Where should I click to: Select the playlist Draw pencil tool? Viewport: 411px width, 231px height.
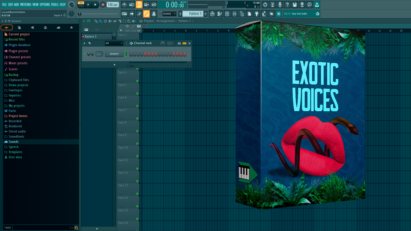click(96, 21)
